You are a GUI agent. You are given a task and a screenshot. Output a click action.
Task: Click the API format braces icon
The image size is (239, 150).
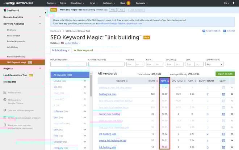[5, 125]
